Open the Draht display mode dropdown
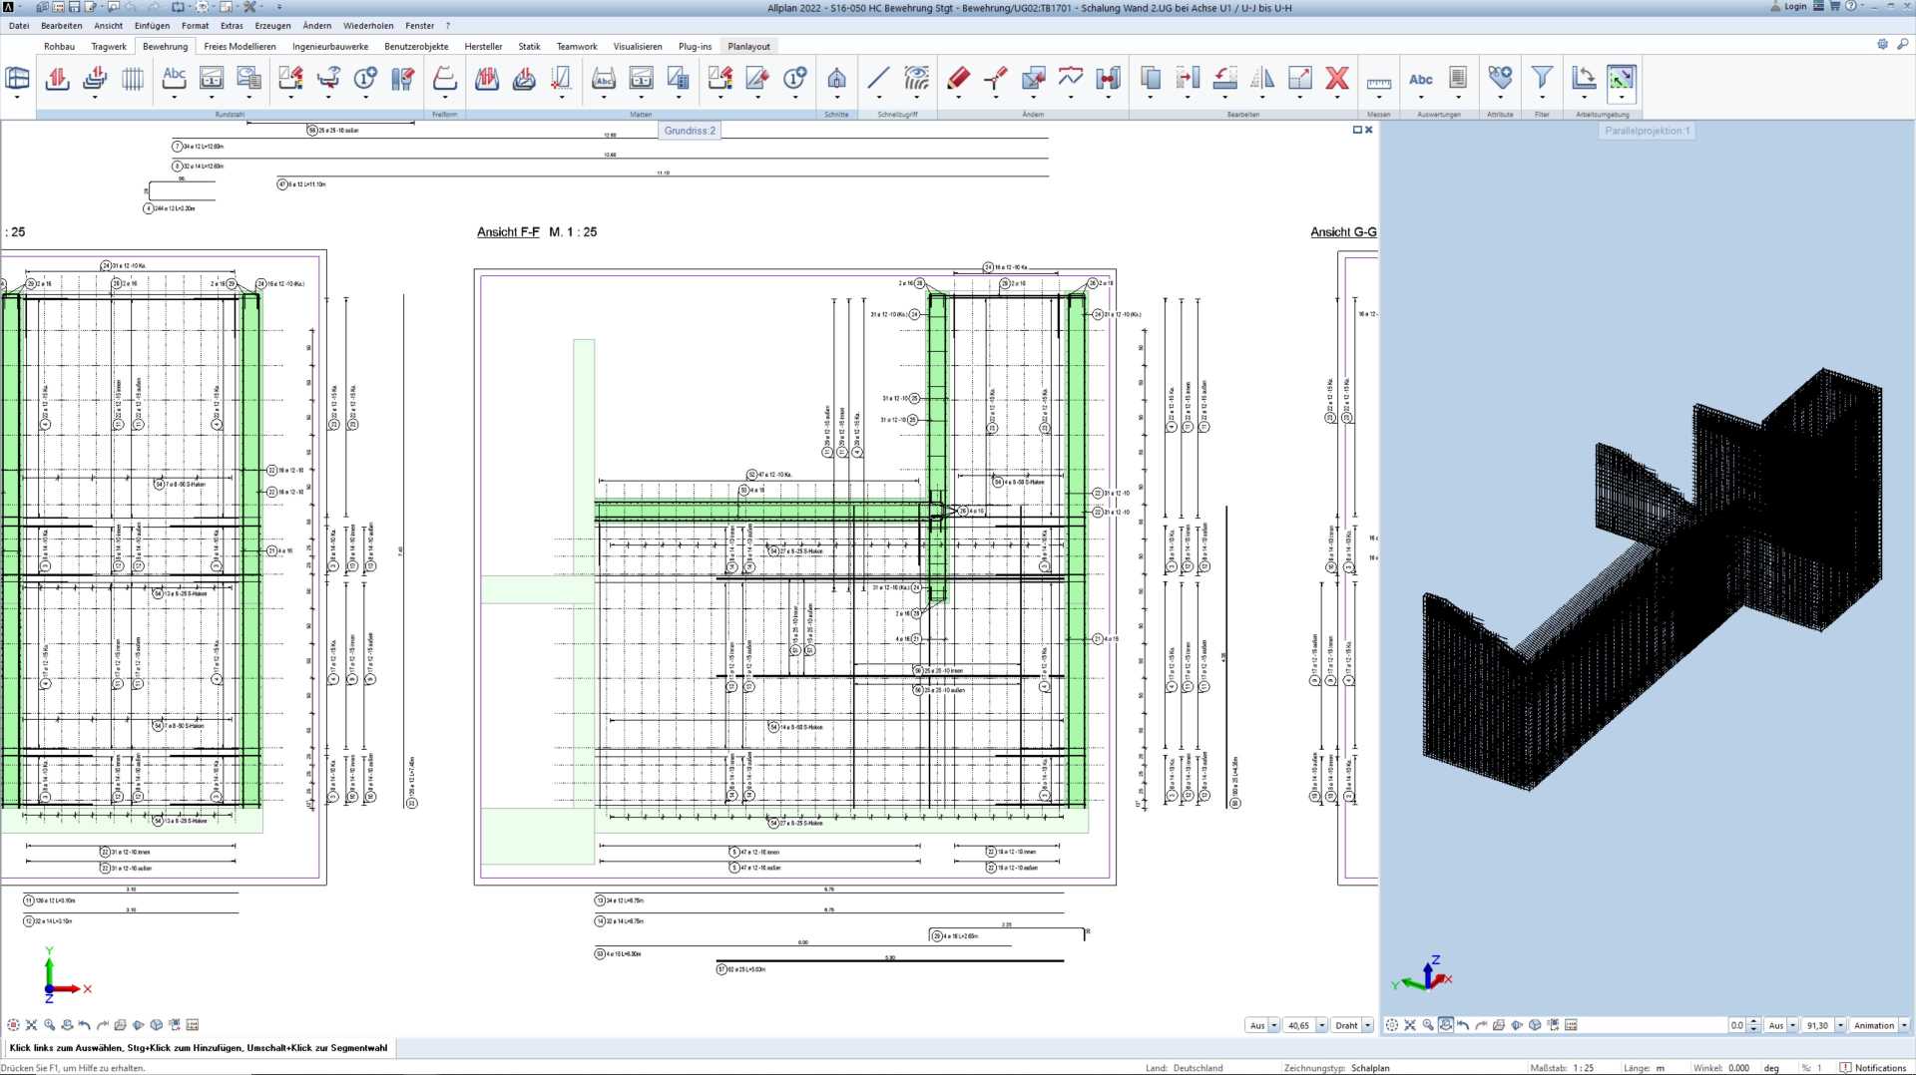 click(1367, 1025)
